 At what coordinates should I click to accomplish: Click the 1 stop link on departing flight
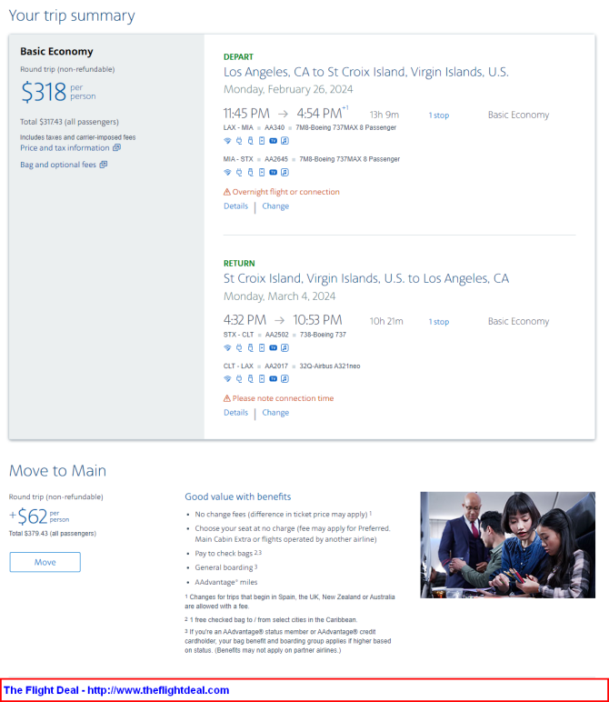(x=439, y=115)
